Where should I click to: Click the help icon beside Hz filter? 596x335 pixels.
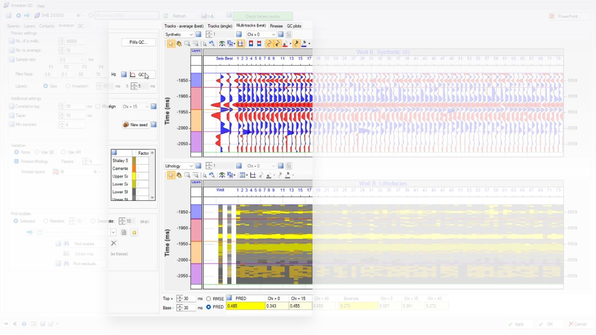(x=124, y=75)
